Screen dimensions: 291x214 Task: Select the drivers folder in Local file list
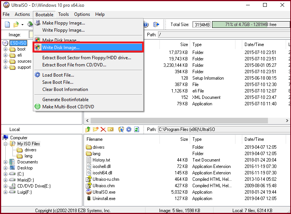coord(95,147)
